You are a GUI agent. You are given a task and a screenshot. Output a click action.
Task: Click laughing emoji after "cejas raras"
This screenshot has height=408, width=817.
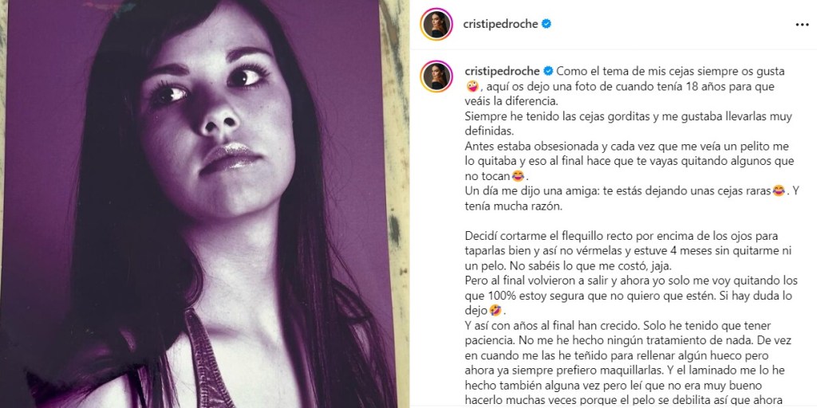(779, 191)
